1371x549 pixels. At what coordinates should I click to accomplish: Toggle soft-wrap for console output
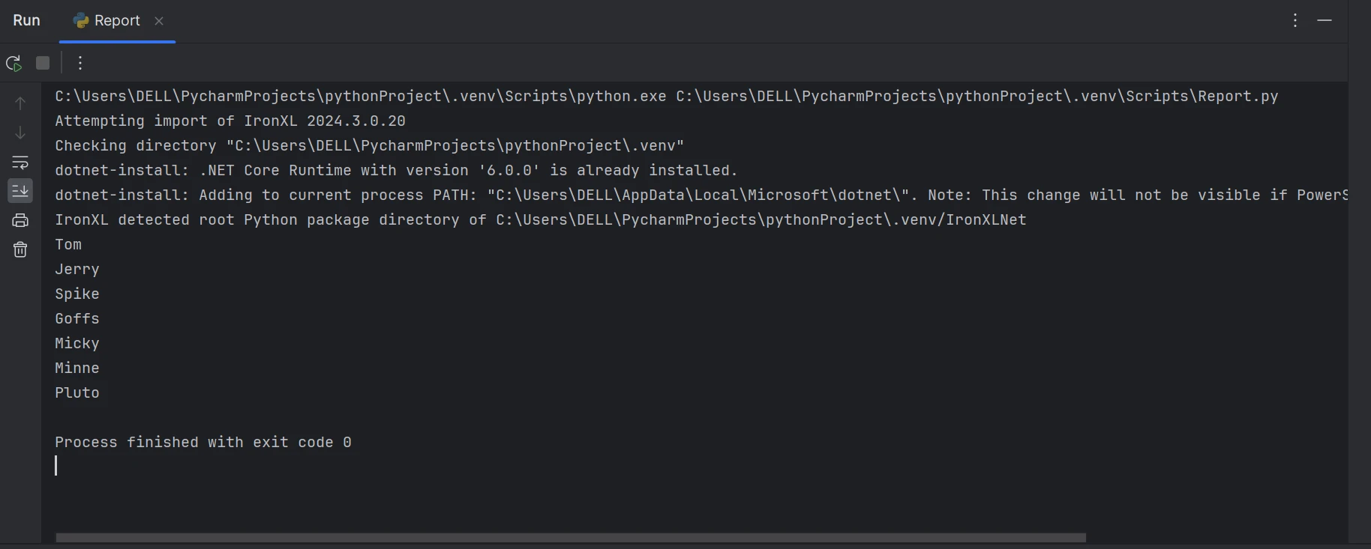point(20,162)
